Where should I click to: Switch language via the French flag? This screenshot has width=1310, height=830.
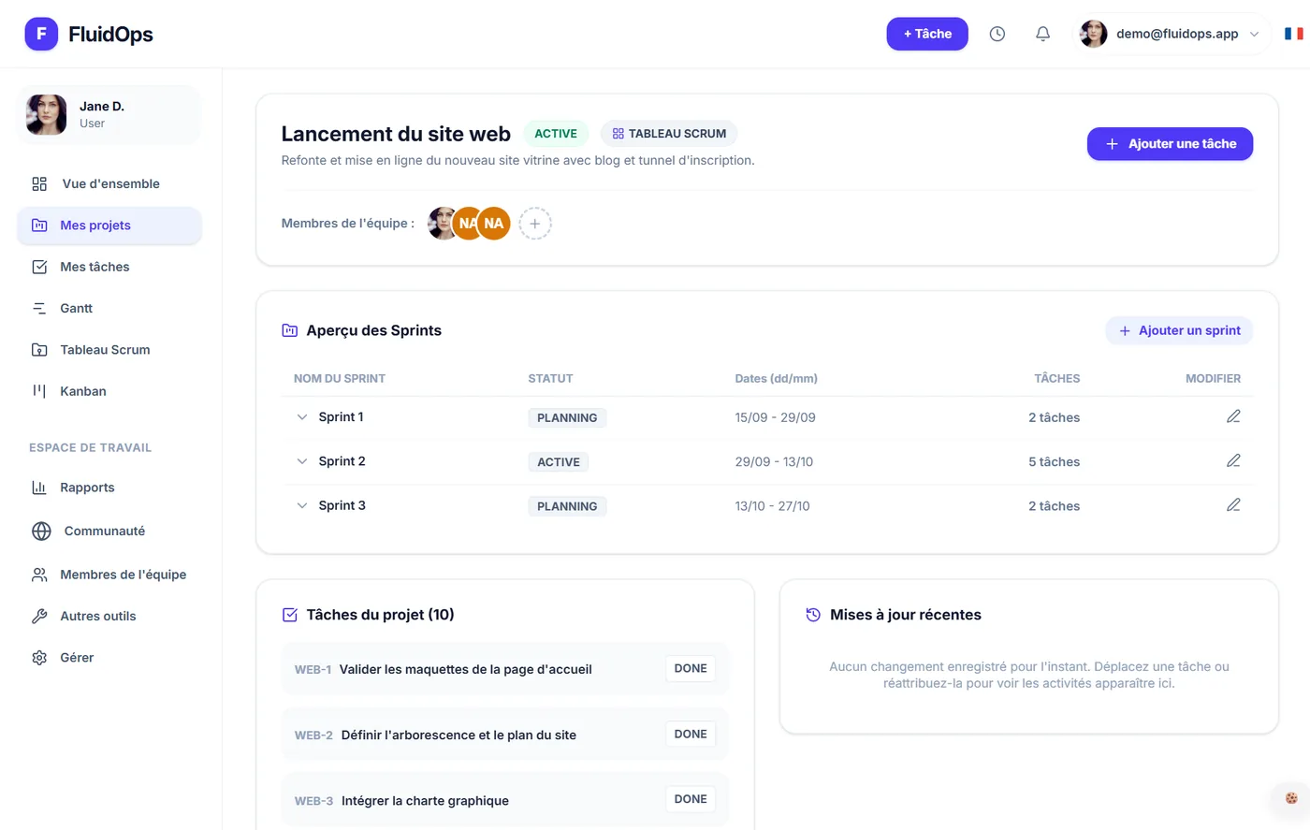pyautogui.click(x=1294, y=34)
